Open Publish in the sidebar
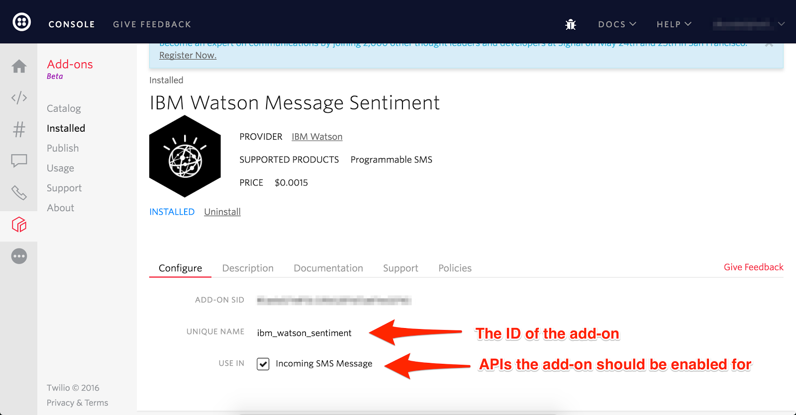The width and height of the screenshot is (796, 415). tap(63, 148)
